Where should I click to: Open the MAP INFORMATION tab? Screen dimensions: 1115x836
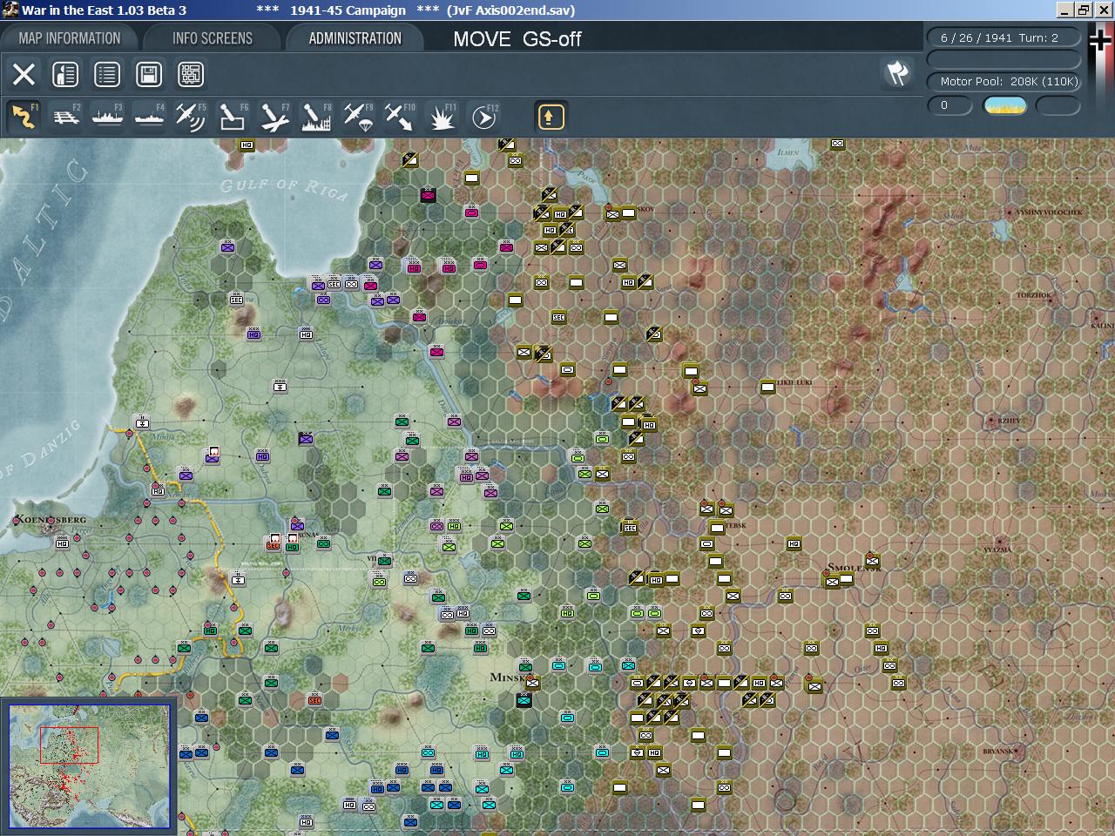click(x=70, y=38)
